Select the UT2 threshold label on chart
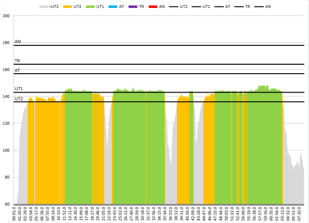 click(18, 99)
